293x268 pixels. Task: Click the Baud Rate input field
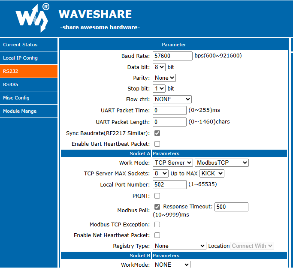(172, 56)
